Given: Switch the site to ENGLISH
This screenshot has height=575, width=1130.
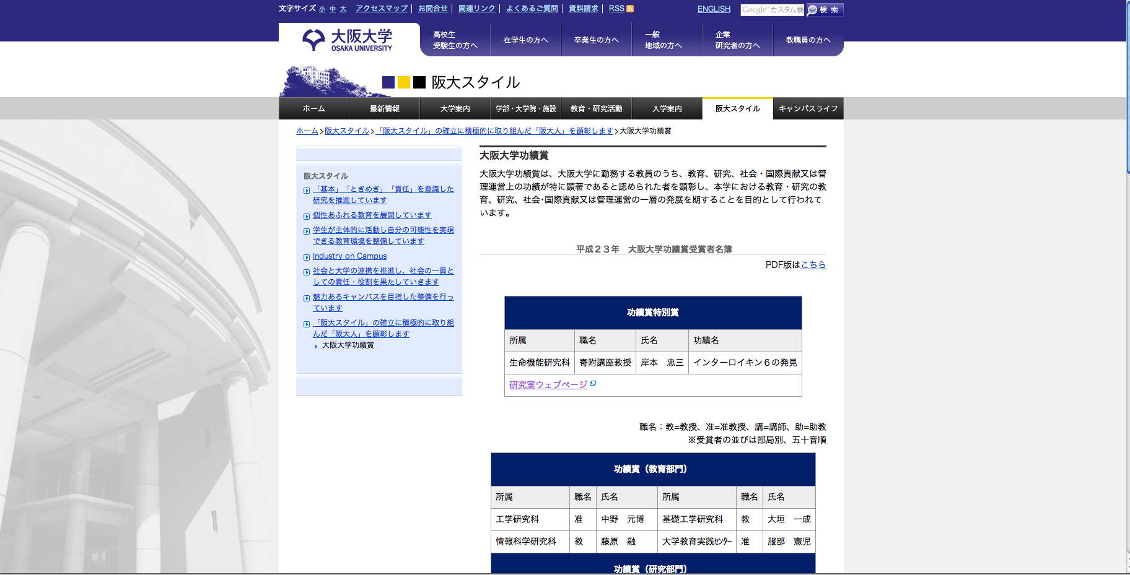Looking at the screenshot, I should [714, 9].
